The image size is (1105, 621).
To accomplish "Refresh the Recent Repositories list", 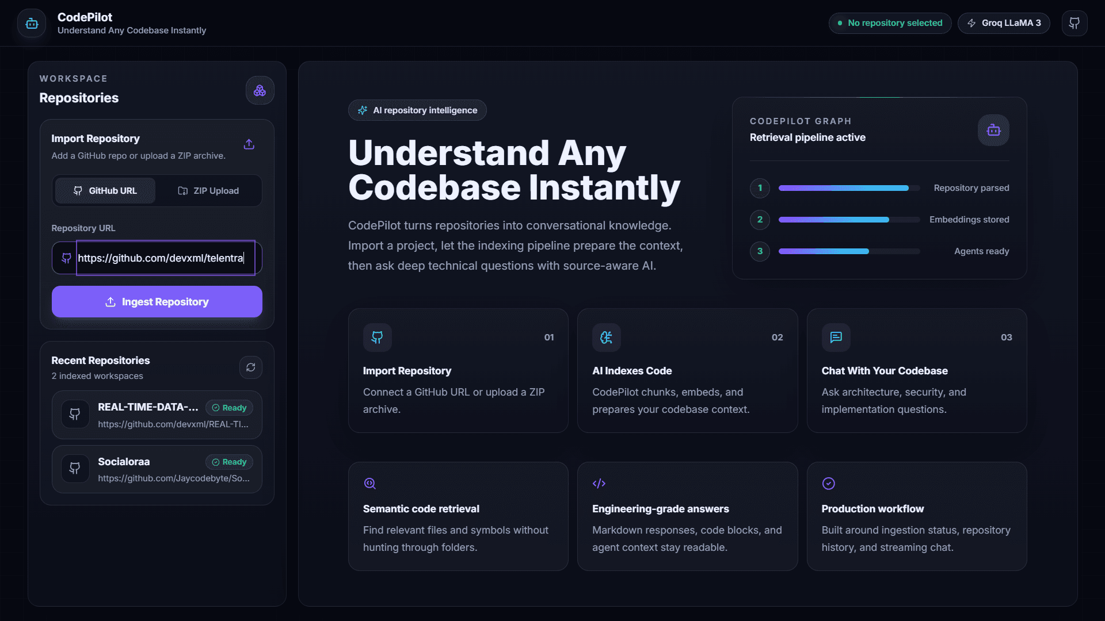I will [x=250, y=367].
